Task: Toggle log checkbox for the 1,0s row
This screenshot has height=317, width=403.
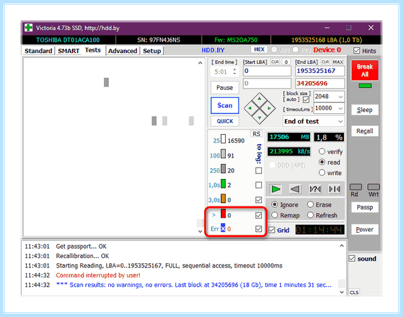Action: point(259,185)
